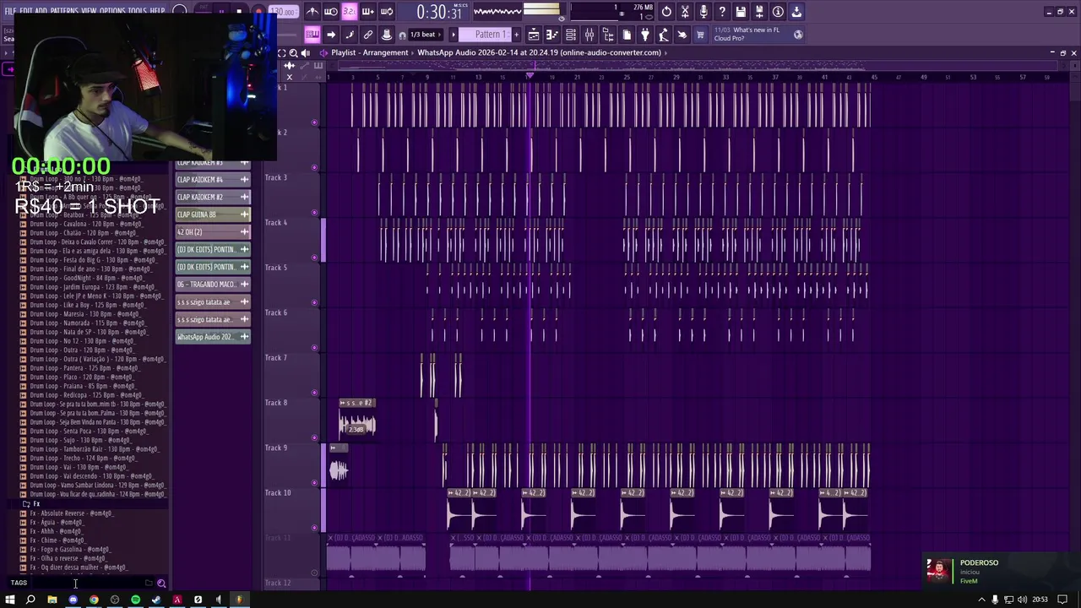Open the shopping cart store icon

point(700,35)
